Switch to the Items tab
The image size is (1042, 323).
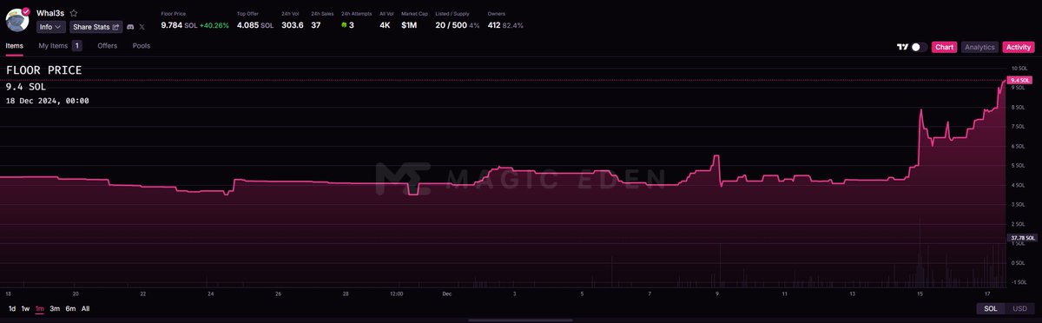[x=14, y=45]
